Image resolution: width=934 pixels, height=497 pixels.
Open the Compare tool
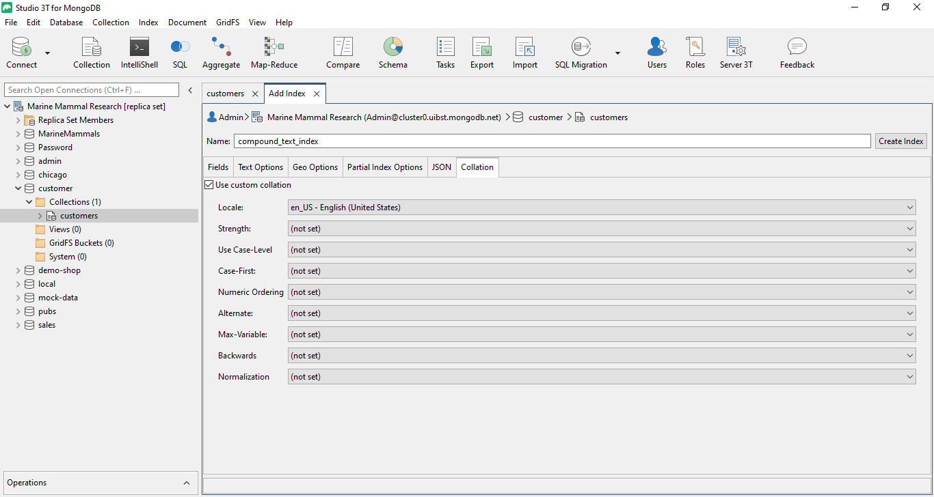(343, 52)
